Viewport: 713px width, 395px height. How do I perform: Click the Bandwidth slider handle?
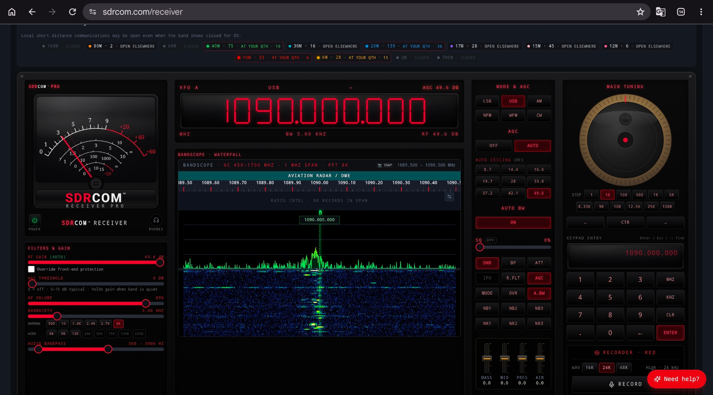57,316
